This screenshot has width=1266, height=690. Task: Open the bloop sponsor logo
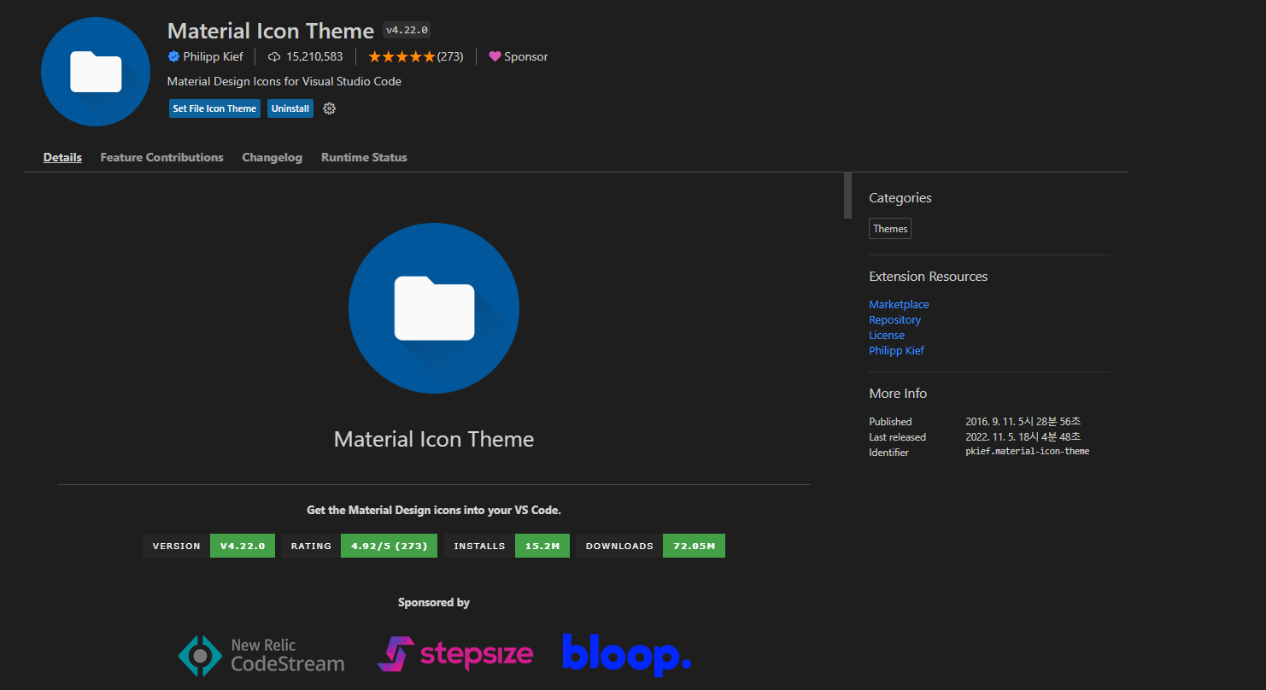(626, 655)
